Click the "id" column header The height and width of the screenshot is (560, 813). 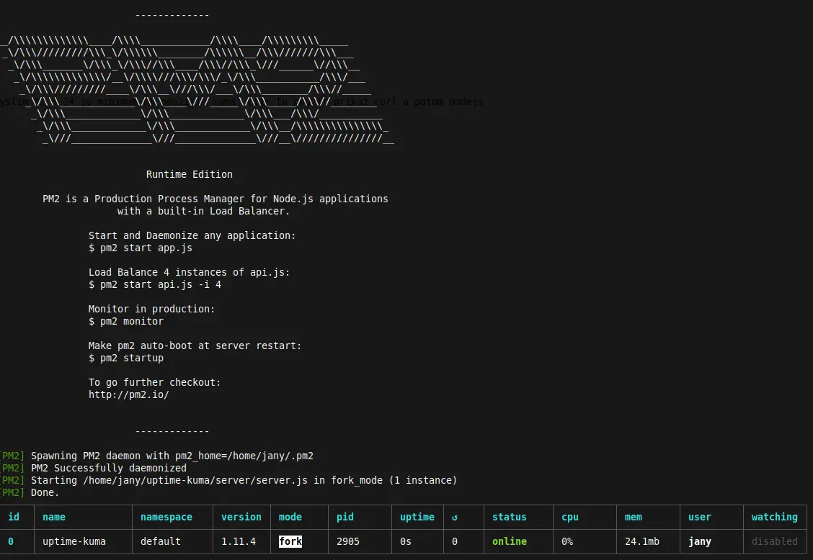click(14, 517)
